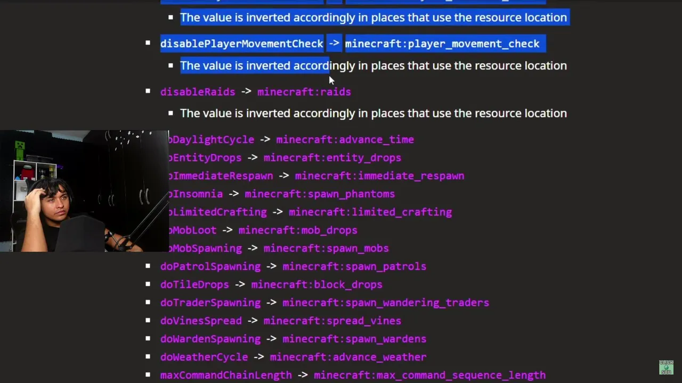
Task: Click the minecraft:immediate_respawn code text
Action: point(380,176)
